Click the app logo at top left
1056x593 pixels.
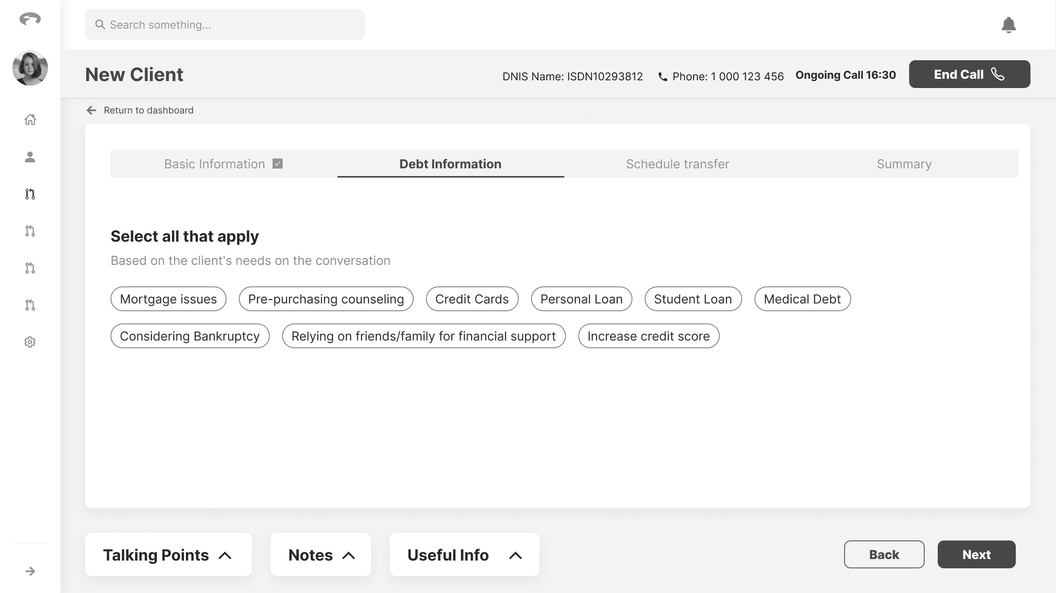pos(30,19)
